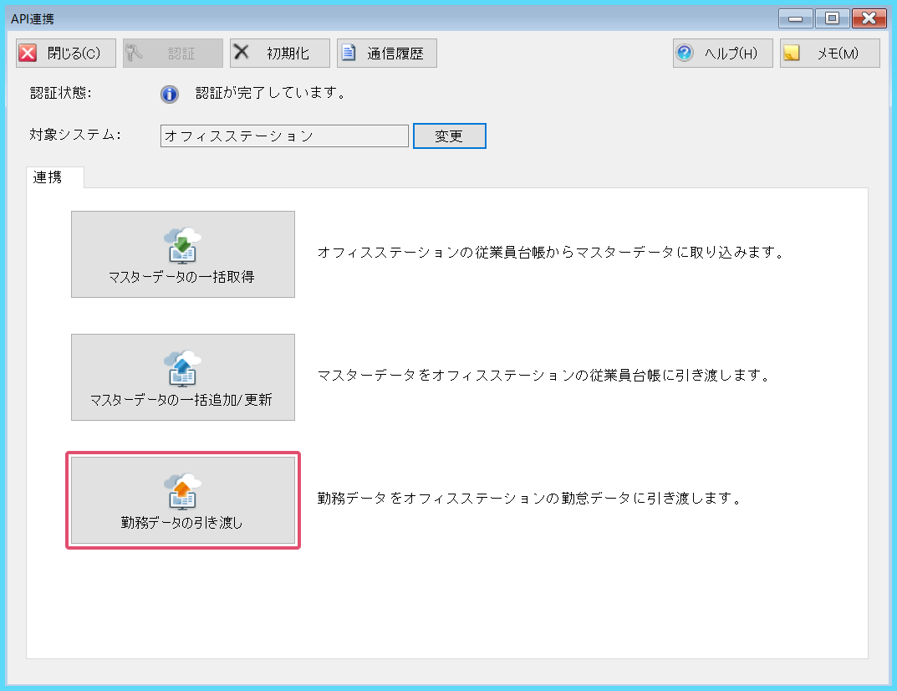Click the 勤務データの引き渡し button label
The width and height of the screenshot is (897, 691).
(x=181, y=523)
